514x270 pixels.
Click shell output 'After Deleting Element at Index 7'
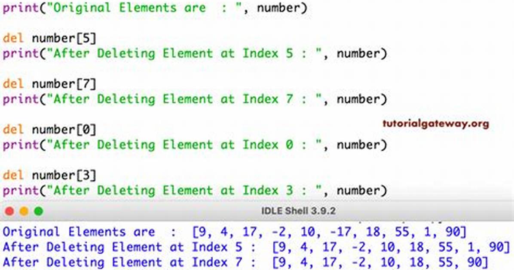[246, 262]
